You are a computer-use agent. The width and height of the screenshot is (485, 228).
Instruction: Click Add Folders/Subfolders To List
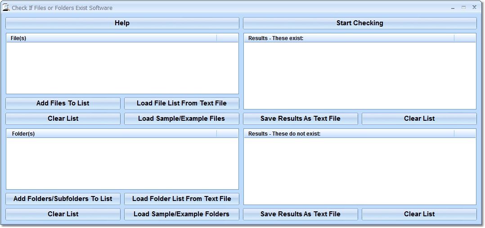63,199
